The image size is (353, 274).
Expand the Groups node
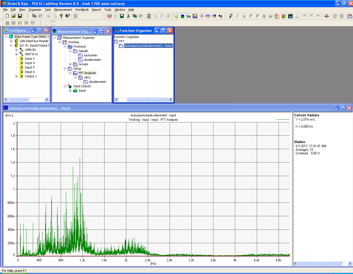[70, 64]
